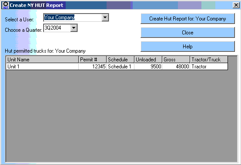This screenshot has width=241, height=165.
Task: Click the Hut permitted trucks label
Action: pos(45,51)
